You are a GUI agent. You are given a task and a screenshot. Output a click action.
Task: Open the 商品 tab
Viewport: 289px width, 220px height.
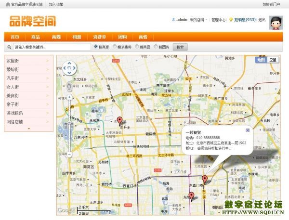point(36,37)
